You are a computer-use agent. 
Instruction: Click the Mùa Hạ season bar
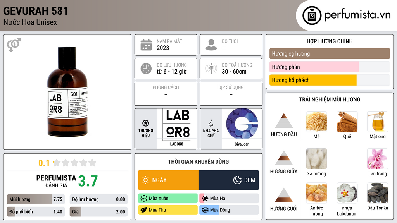(x=229, y=199)
